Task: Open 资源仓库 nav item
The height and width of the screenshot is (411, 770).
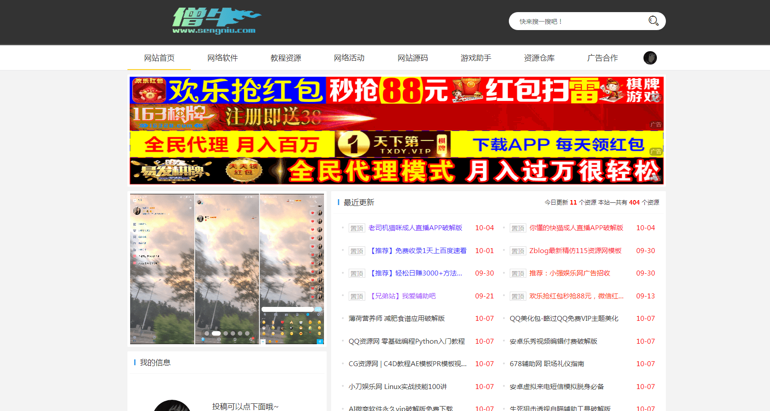Action: click(539, 58)
